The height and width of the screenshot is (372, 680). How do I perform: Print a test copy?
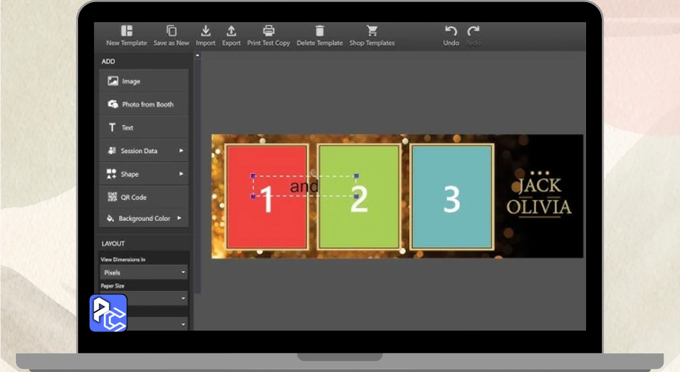click(x=268, y=31)
